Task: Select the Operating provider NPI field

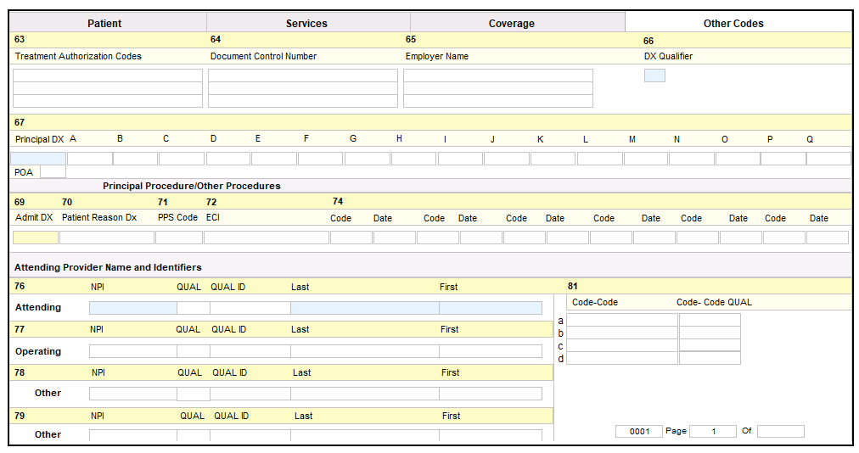Action: (x=132, y=351)
